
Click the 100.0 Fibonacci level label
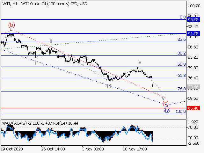[x=181, y=112]
